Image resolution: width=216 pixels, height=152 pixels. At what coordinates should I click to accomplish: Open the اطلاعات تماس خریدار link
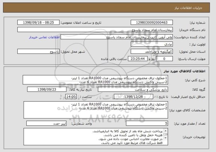click(44, 37)
